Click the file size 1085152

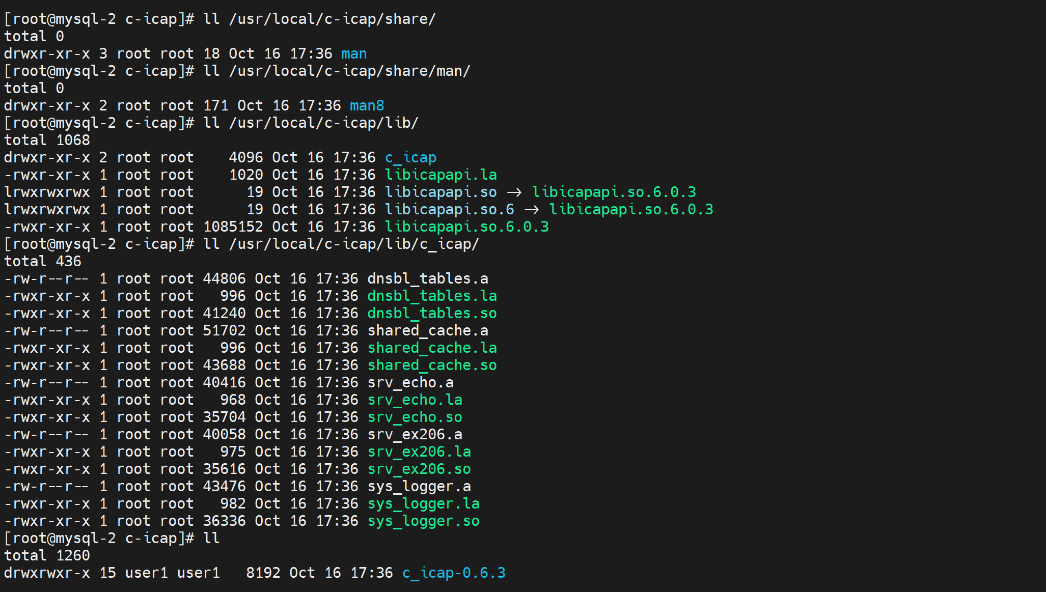pos(233,227)
